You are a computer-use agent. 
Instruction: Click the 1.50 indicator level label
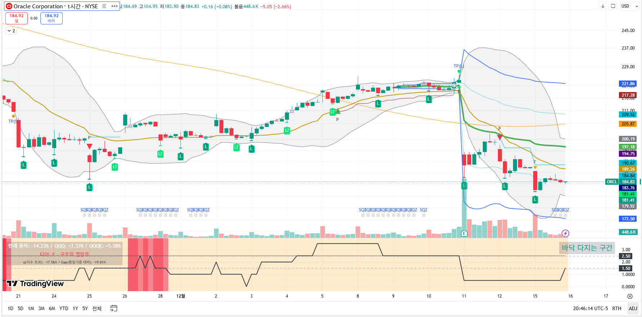(626, 268)
